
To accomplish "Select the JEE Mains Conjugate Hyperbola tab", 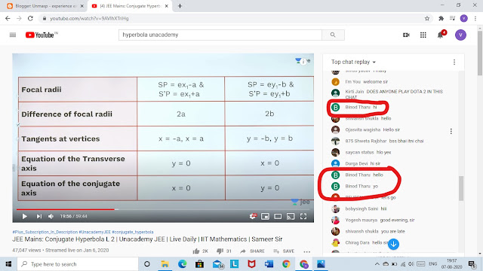I will tap(130, 6).
